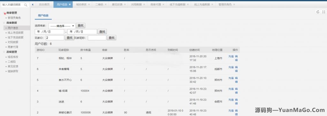Screen dimensions: 327x116
Task: Close the 意见反馈 tab
Action: coord(125,4)
